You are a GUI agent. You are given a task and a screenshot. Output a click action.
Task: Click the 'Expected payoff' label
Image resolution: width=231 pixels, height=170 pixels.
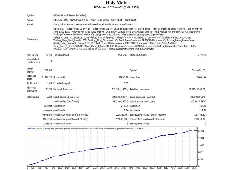(x=62, y=83)
